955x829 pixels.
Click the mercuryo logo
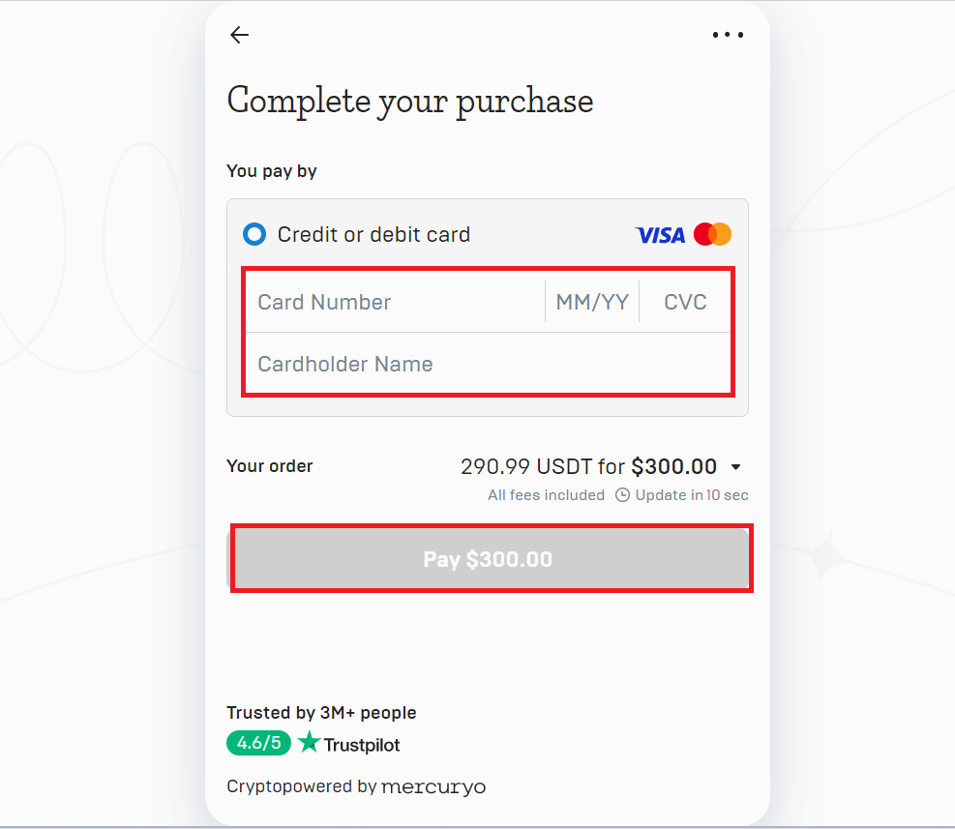(433, 786)
